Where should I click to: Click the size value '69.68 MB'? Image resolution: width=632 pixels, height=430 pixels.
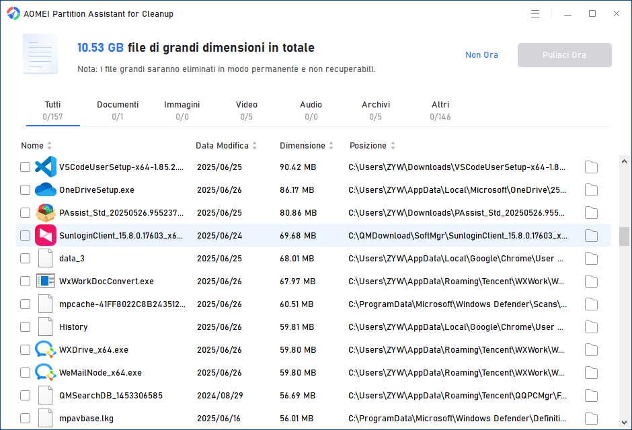[x=298, y=236]
